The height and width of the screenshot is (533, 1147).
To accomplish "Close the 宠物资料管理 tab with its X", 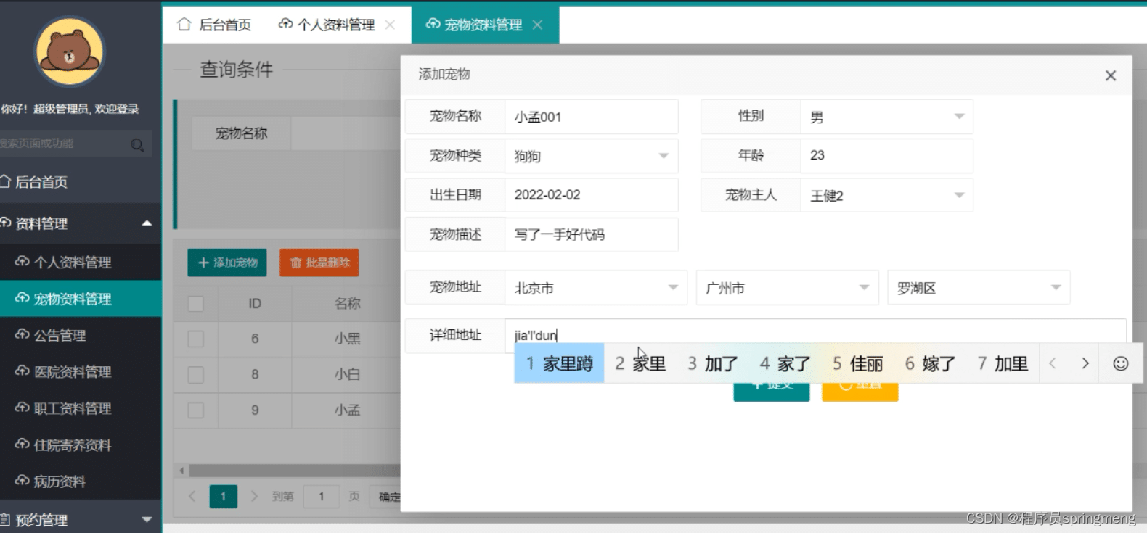I will [537, 25].
